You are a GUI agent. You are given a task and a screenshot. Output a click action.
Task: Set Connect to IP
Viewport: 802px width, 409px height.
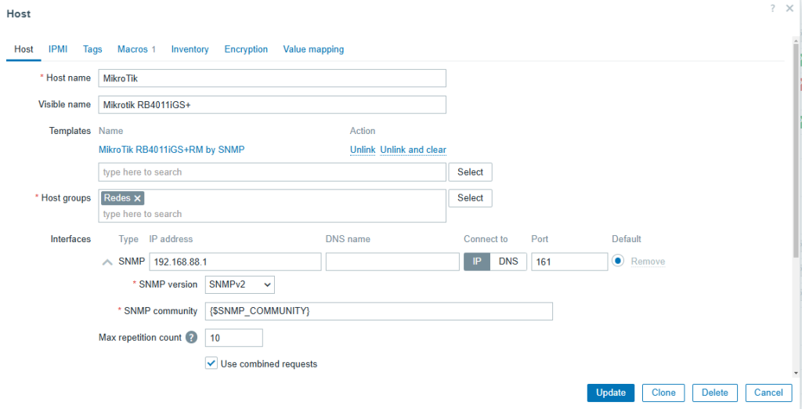[477, 262]
